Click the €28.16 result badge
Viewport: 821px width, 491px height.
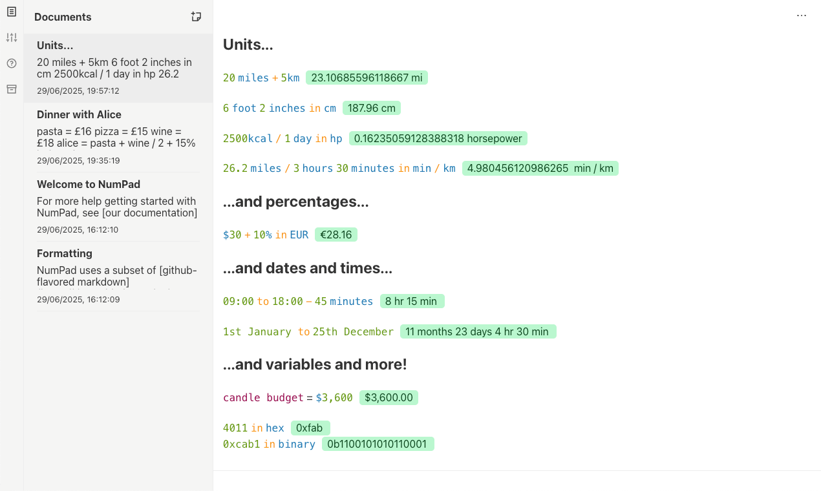coord(336,235)
